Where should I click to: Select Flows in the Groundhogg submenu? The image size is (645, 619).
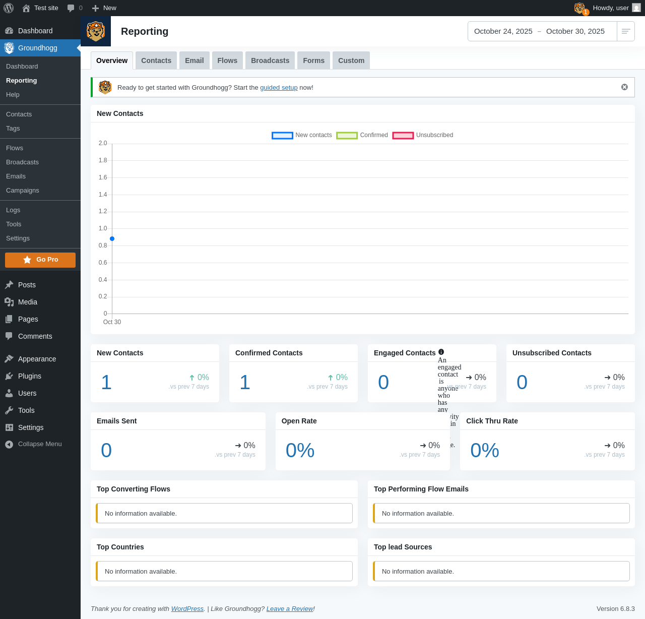(x=15, y=148)
